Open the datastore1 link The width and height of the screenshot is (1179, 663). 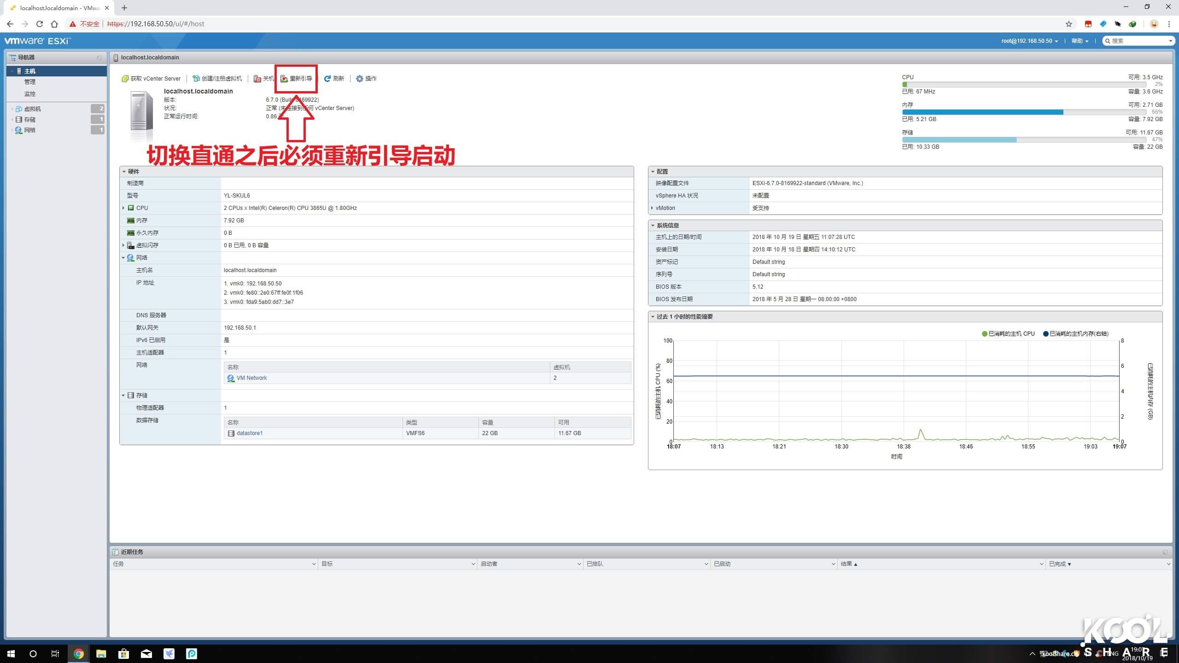[249, 433]
